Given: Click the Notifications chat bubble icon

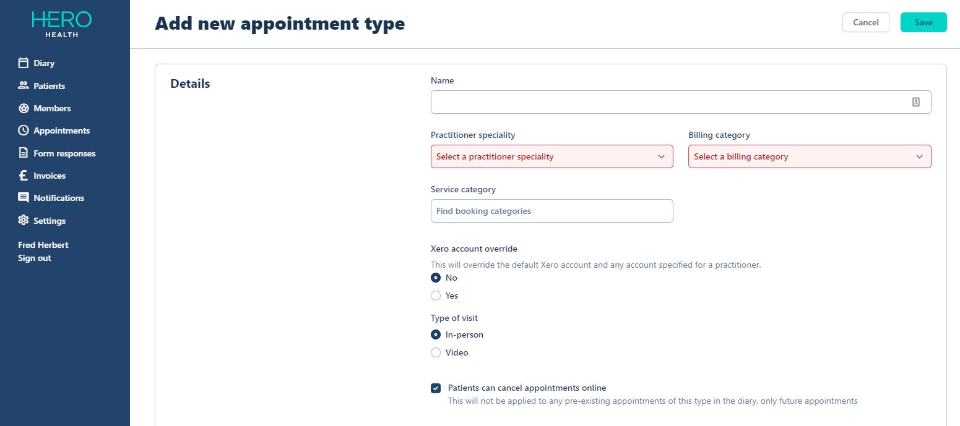Looking at the screenshot, I should [x=24, y=198].
